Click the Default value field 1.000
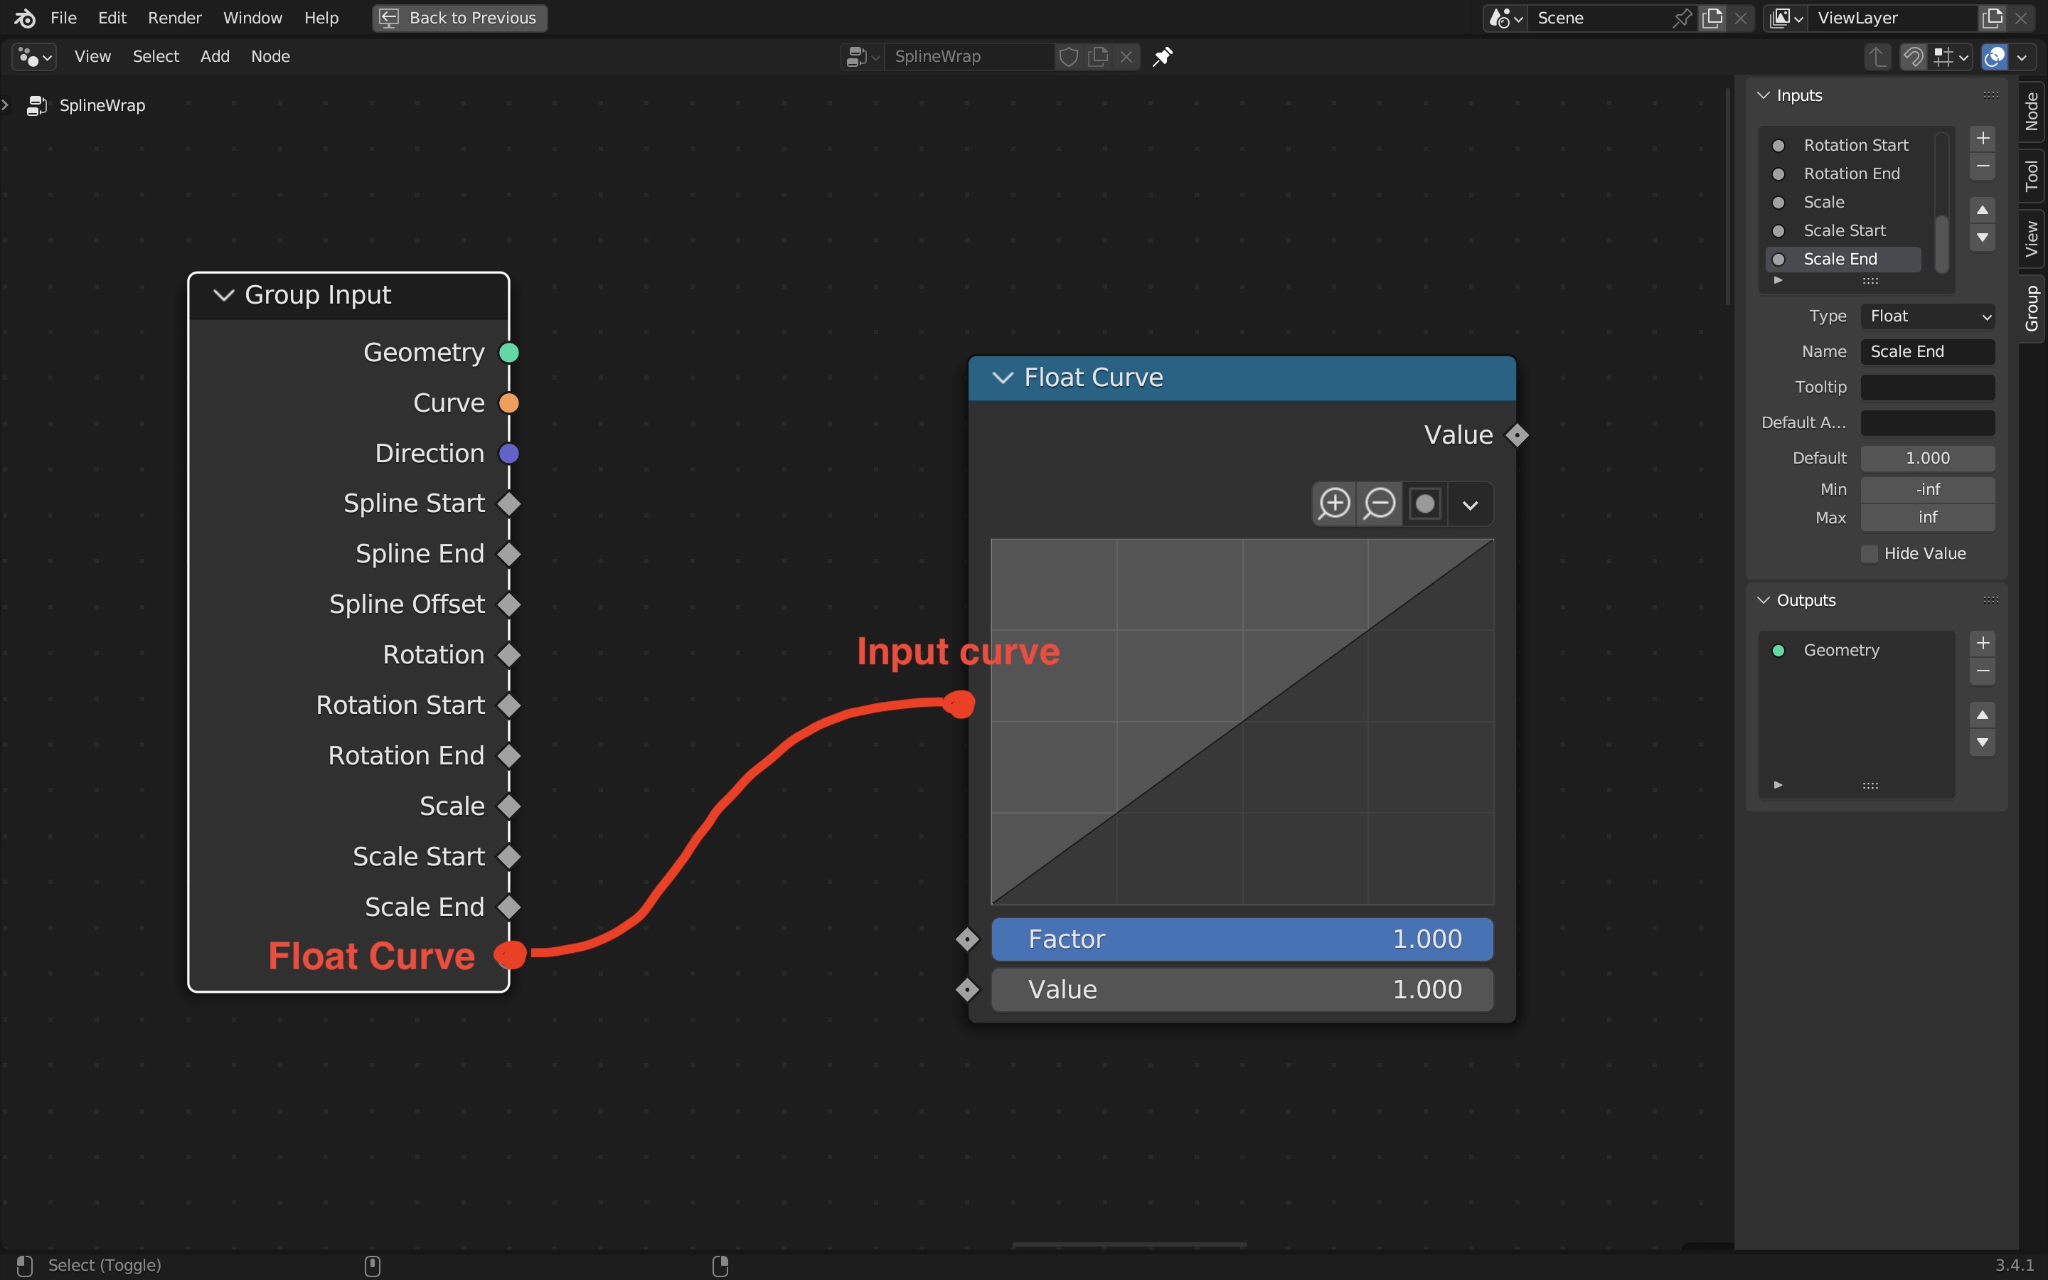Screen dimensions: 2048x1280 click(1928, 459)
